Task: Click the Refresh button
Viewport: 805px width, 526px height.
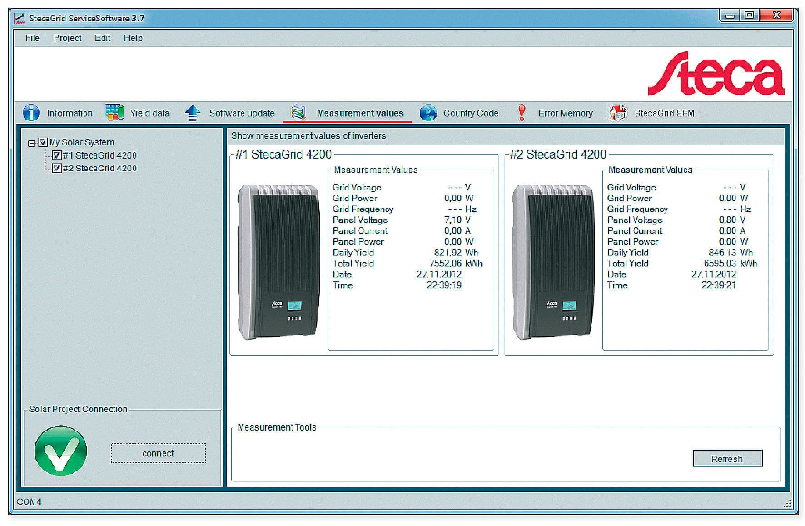Action: [727, 459]
